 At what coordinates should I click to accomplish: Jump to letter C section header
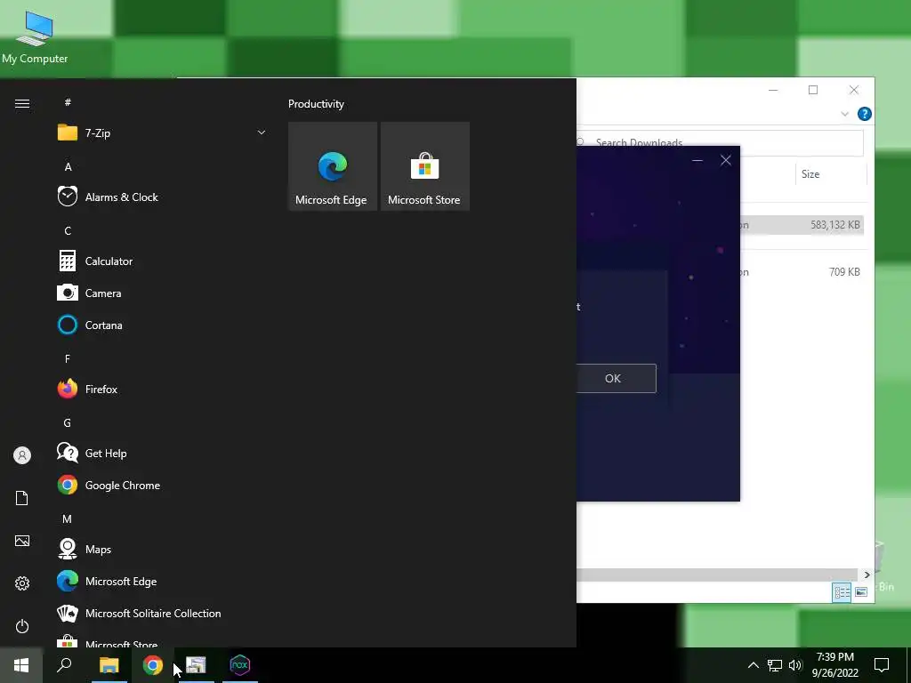(68, 230)
